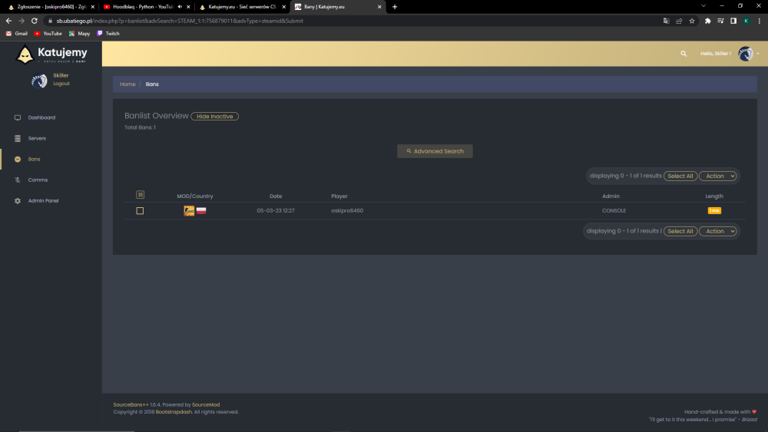Click the Comms muted microphone icon
Viewport: 768px width, 432px height.
pos(18,180)
